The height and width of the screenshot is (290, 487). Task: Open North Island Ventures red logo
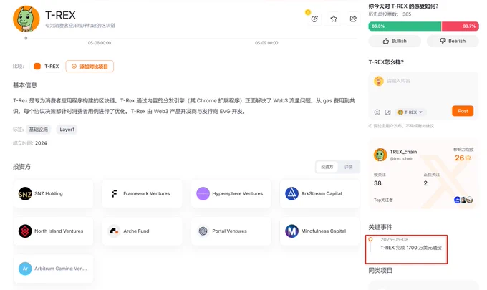(x=25, y=231)
